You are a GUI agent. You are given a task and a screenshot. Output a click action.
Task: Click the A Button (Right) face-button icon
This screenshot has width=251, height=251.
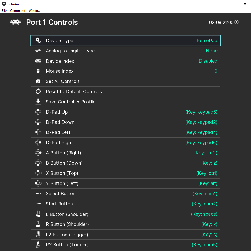coord(38,153)
